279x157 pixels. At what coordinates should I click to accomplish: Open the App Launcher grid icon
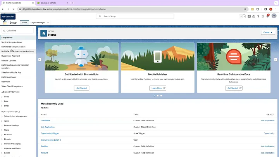tap(5, 23)
